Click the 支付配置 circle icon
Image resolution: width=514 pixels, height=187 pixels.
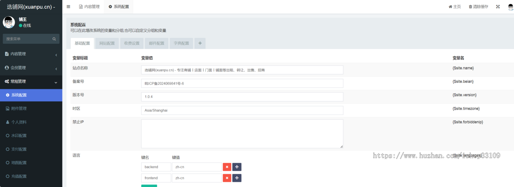(x=8, y=149)
